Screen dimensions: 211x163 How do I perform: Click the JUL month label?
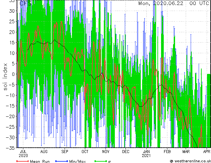[23, 152]
